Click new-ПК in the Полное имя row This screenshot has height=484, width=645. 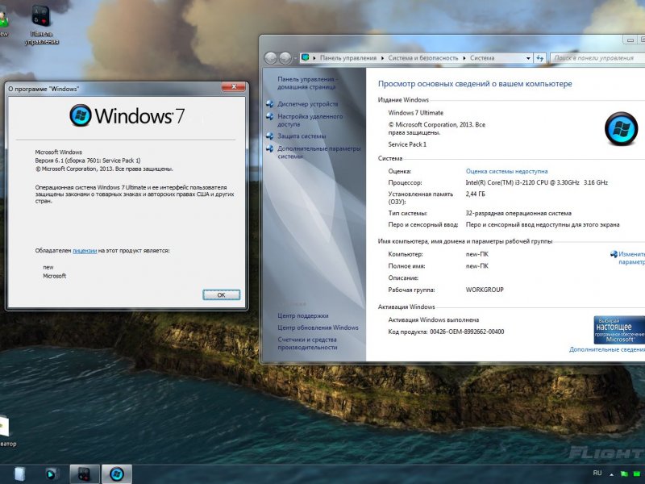(476, 266)
